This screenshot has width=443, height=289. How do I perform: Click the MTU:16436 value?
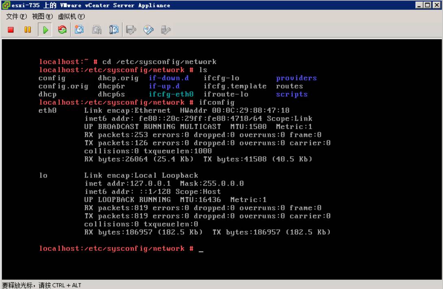[x=201, y=200]
